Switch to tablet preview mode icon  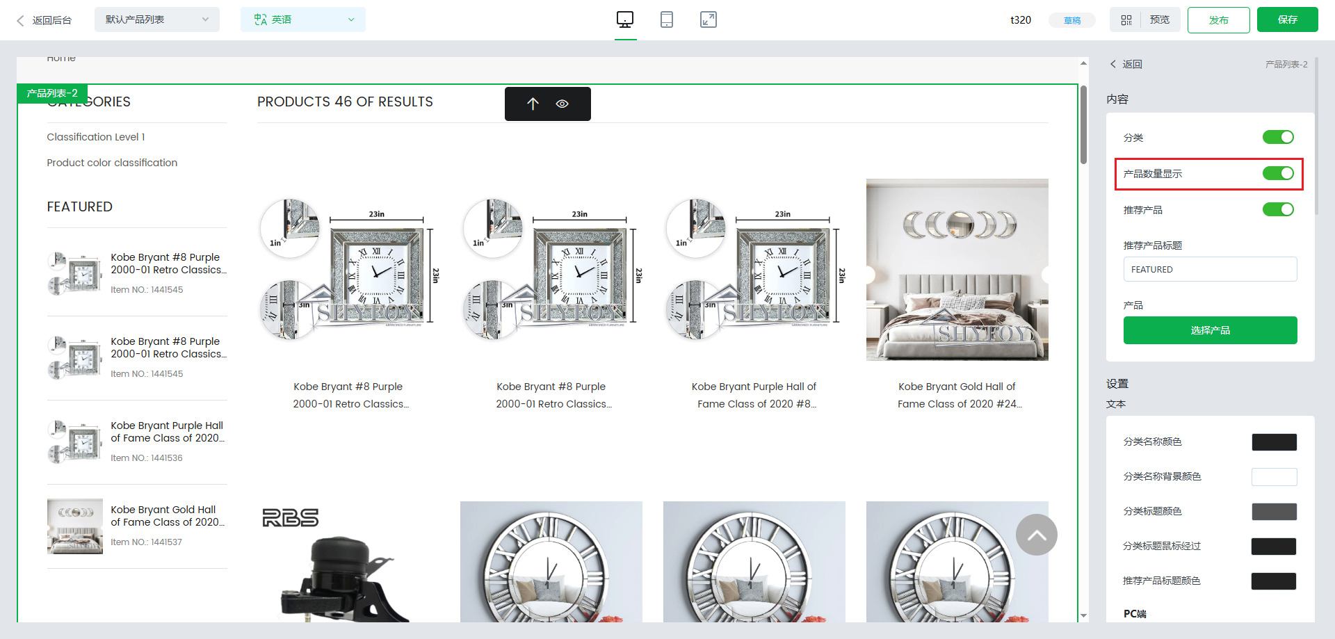point(666,19)
